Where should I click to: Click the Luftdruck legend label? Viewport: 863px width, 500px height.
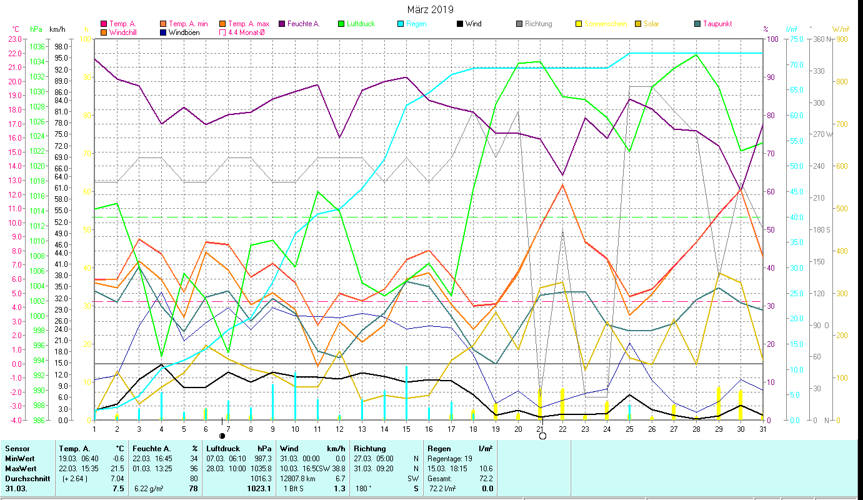pyautogui.click(x=360, y=24)
